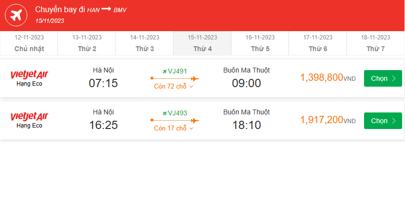
Task: Click the VietJet Air logo for the 07:15 flight
Action: 29,74
